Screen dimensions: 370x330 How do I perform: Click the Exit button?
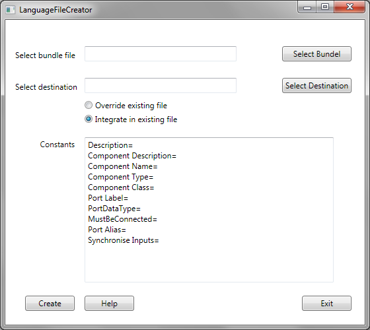326,304
